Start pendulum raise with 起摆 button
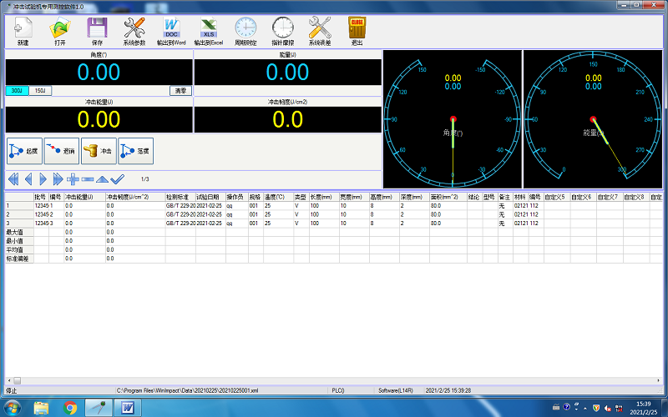Viewport: 668px width, 417px height. [24, 151]
